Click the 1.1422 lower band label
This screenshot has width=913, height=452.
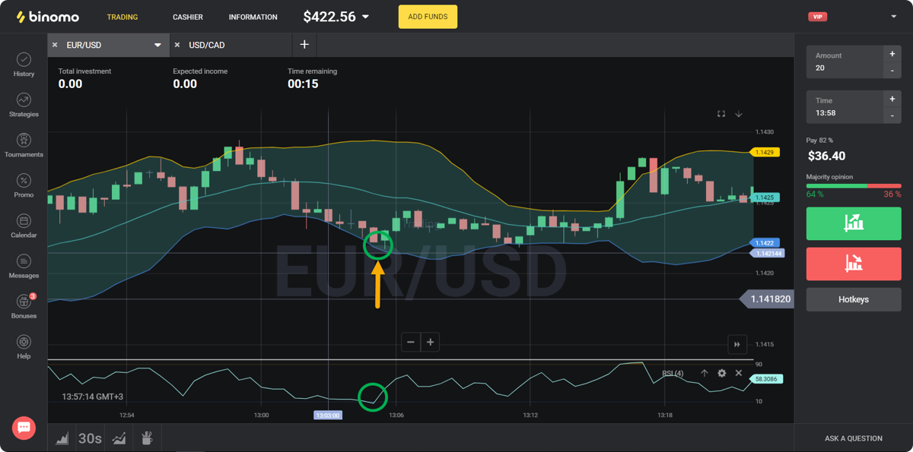click(764, 243)
